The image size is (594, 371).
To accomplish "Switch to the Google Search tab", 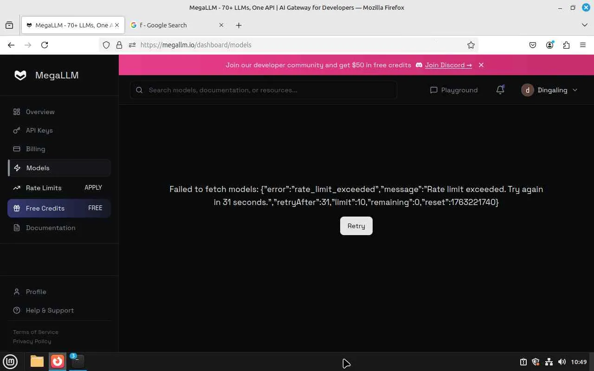I will pyautogui.click(x=178, y=25).
